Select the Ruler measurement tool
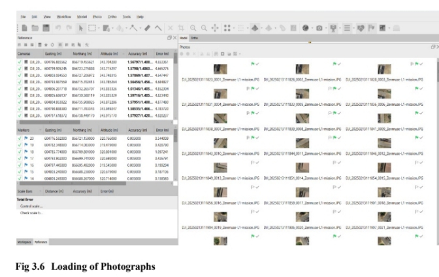 coord(148,29)
